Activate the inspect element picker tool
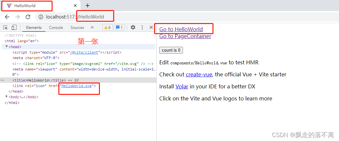Viewport: 339px width, 141px height. coord(6,28)
